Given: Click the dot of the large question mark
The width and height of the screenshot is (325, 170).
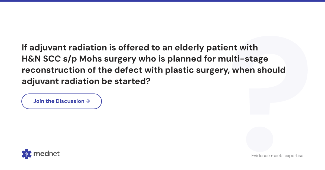Looking at the screenshot, I should (x=259, y=139).
